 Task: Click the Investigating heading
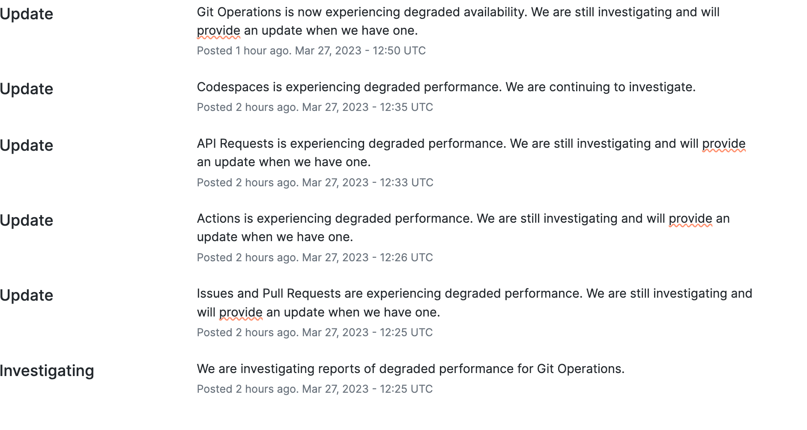point(47,371)
